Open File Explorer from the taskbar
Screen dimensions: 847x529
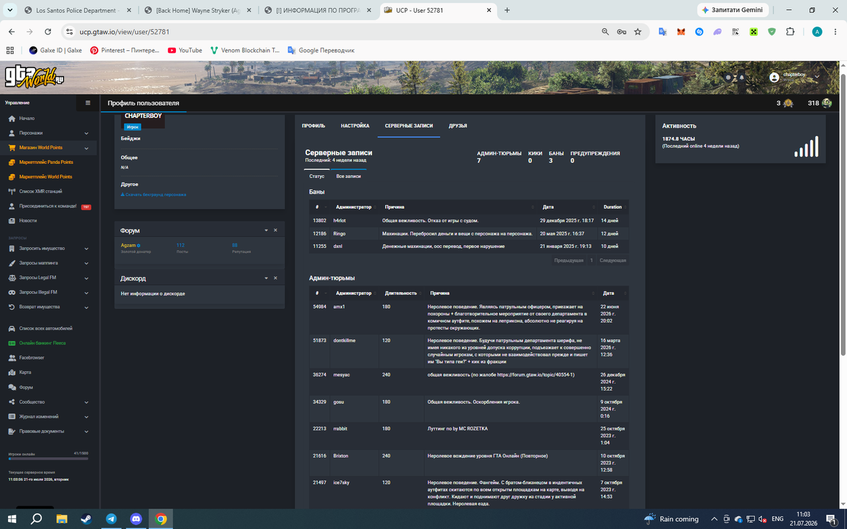pyautogui.click(x=62, y=519)
